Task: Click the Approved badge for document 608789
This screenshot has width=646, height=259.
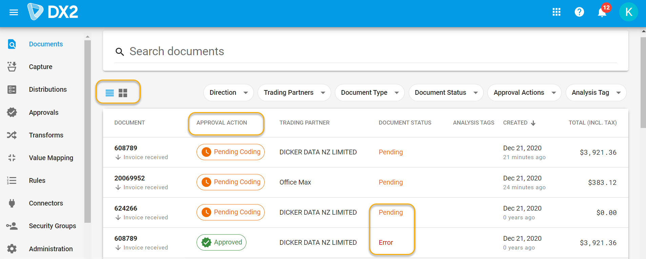Action: coord(221,242)
